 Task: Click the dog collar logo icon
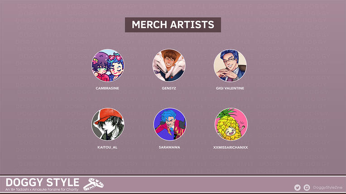click(93, 184)
